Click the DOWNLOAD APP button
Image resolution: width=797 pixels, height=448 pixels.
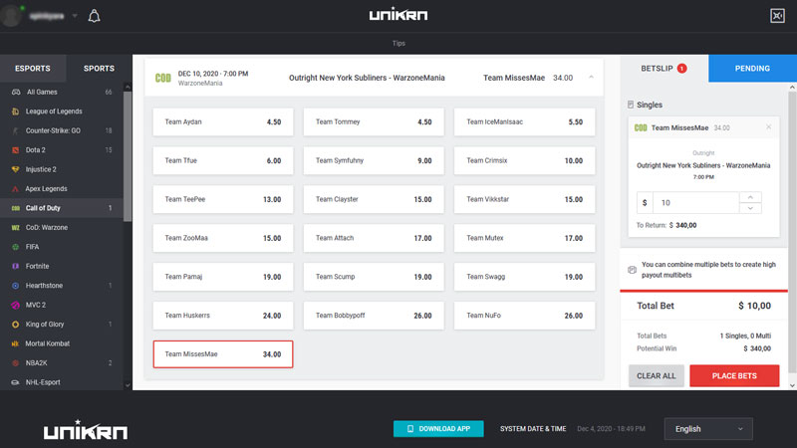(x=438, y=429)
